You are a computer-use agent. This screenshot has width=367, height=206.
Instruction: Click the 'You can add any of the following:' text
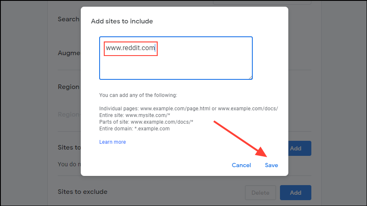[x=138, y=95]
